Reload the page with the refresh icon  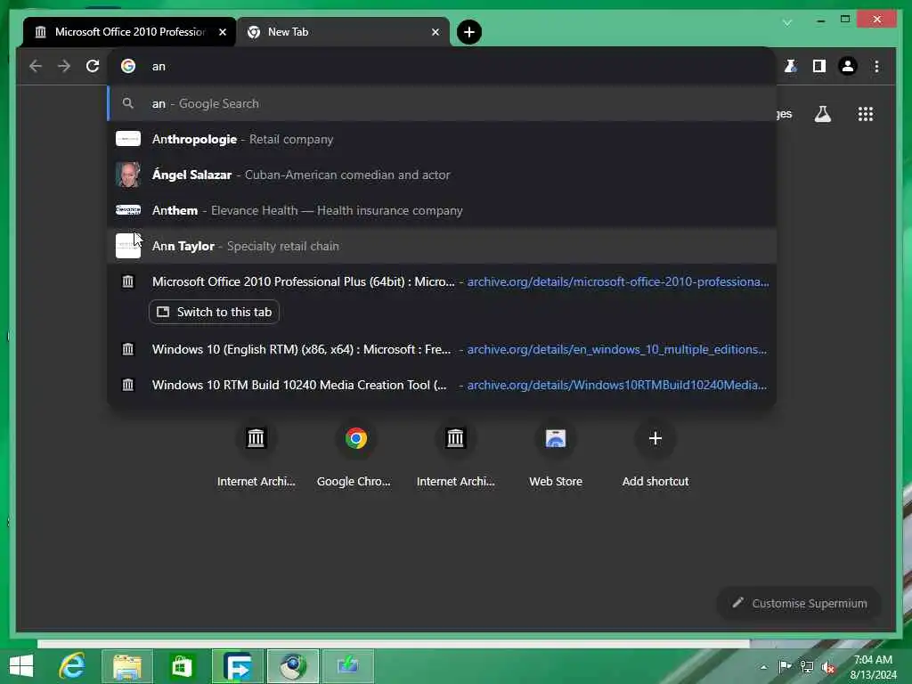click(93, 66)
